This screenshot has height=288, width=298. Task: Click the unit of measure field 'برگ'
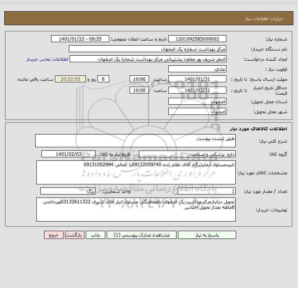(68, 191)
